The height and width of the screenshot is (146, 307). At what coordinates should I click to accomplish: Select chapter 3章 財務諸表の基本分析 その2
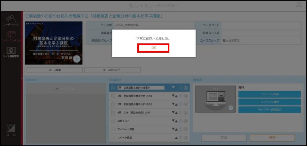[149, 104]
